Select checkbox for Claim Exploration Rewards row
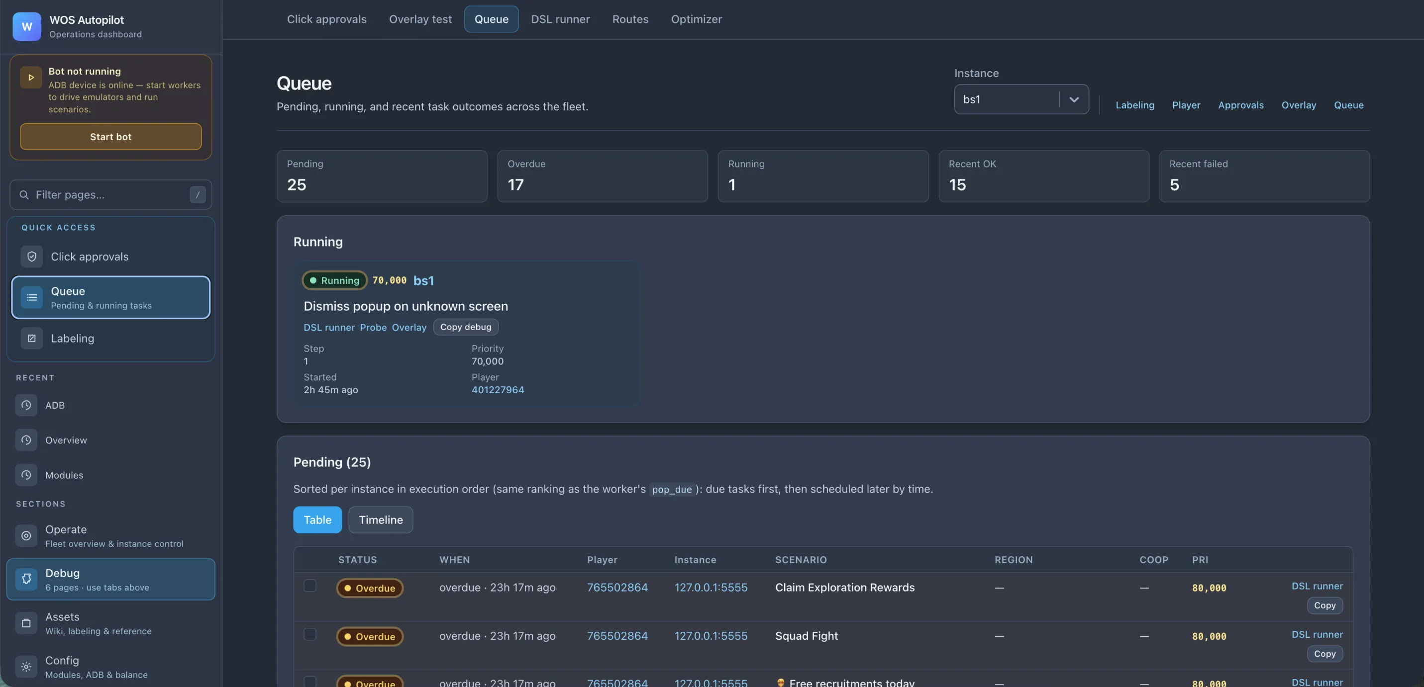 point(309,586)
